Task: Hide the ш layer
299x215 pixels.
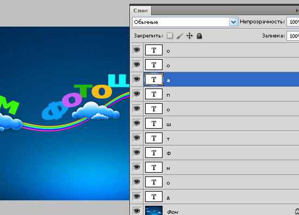Action: click(x=136, y=123)
